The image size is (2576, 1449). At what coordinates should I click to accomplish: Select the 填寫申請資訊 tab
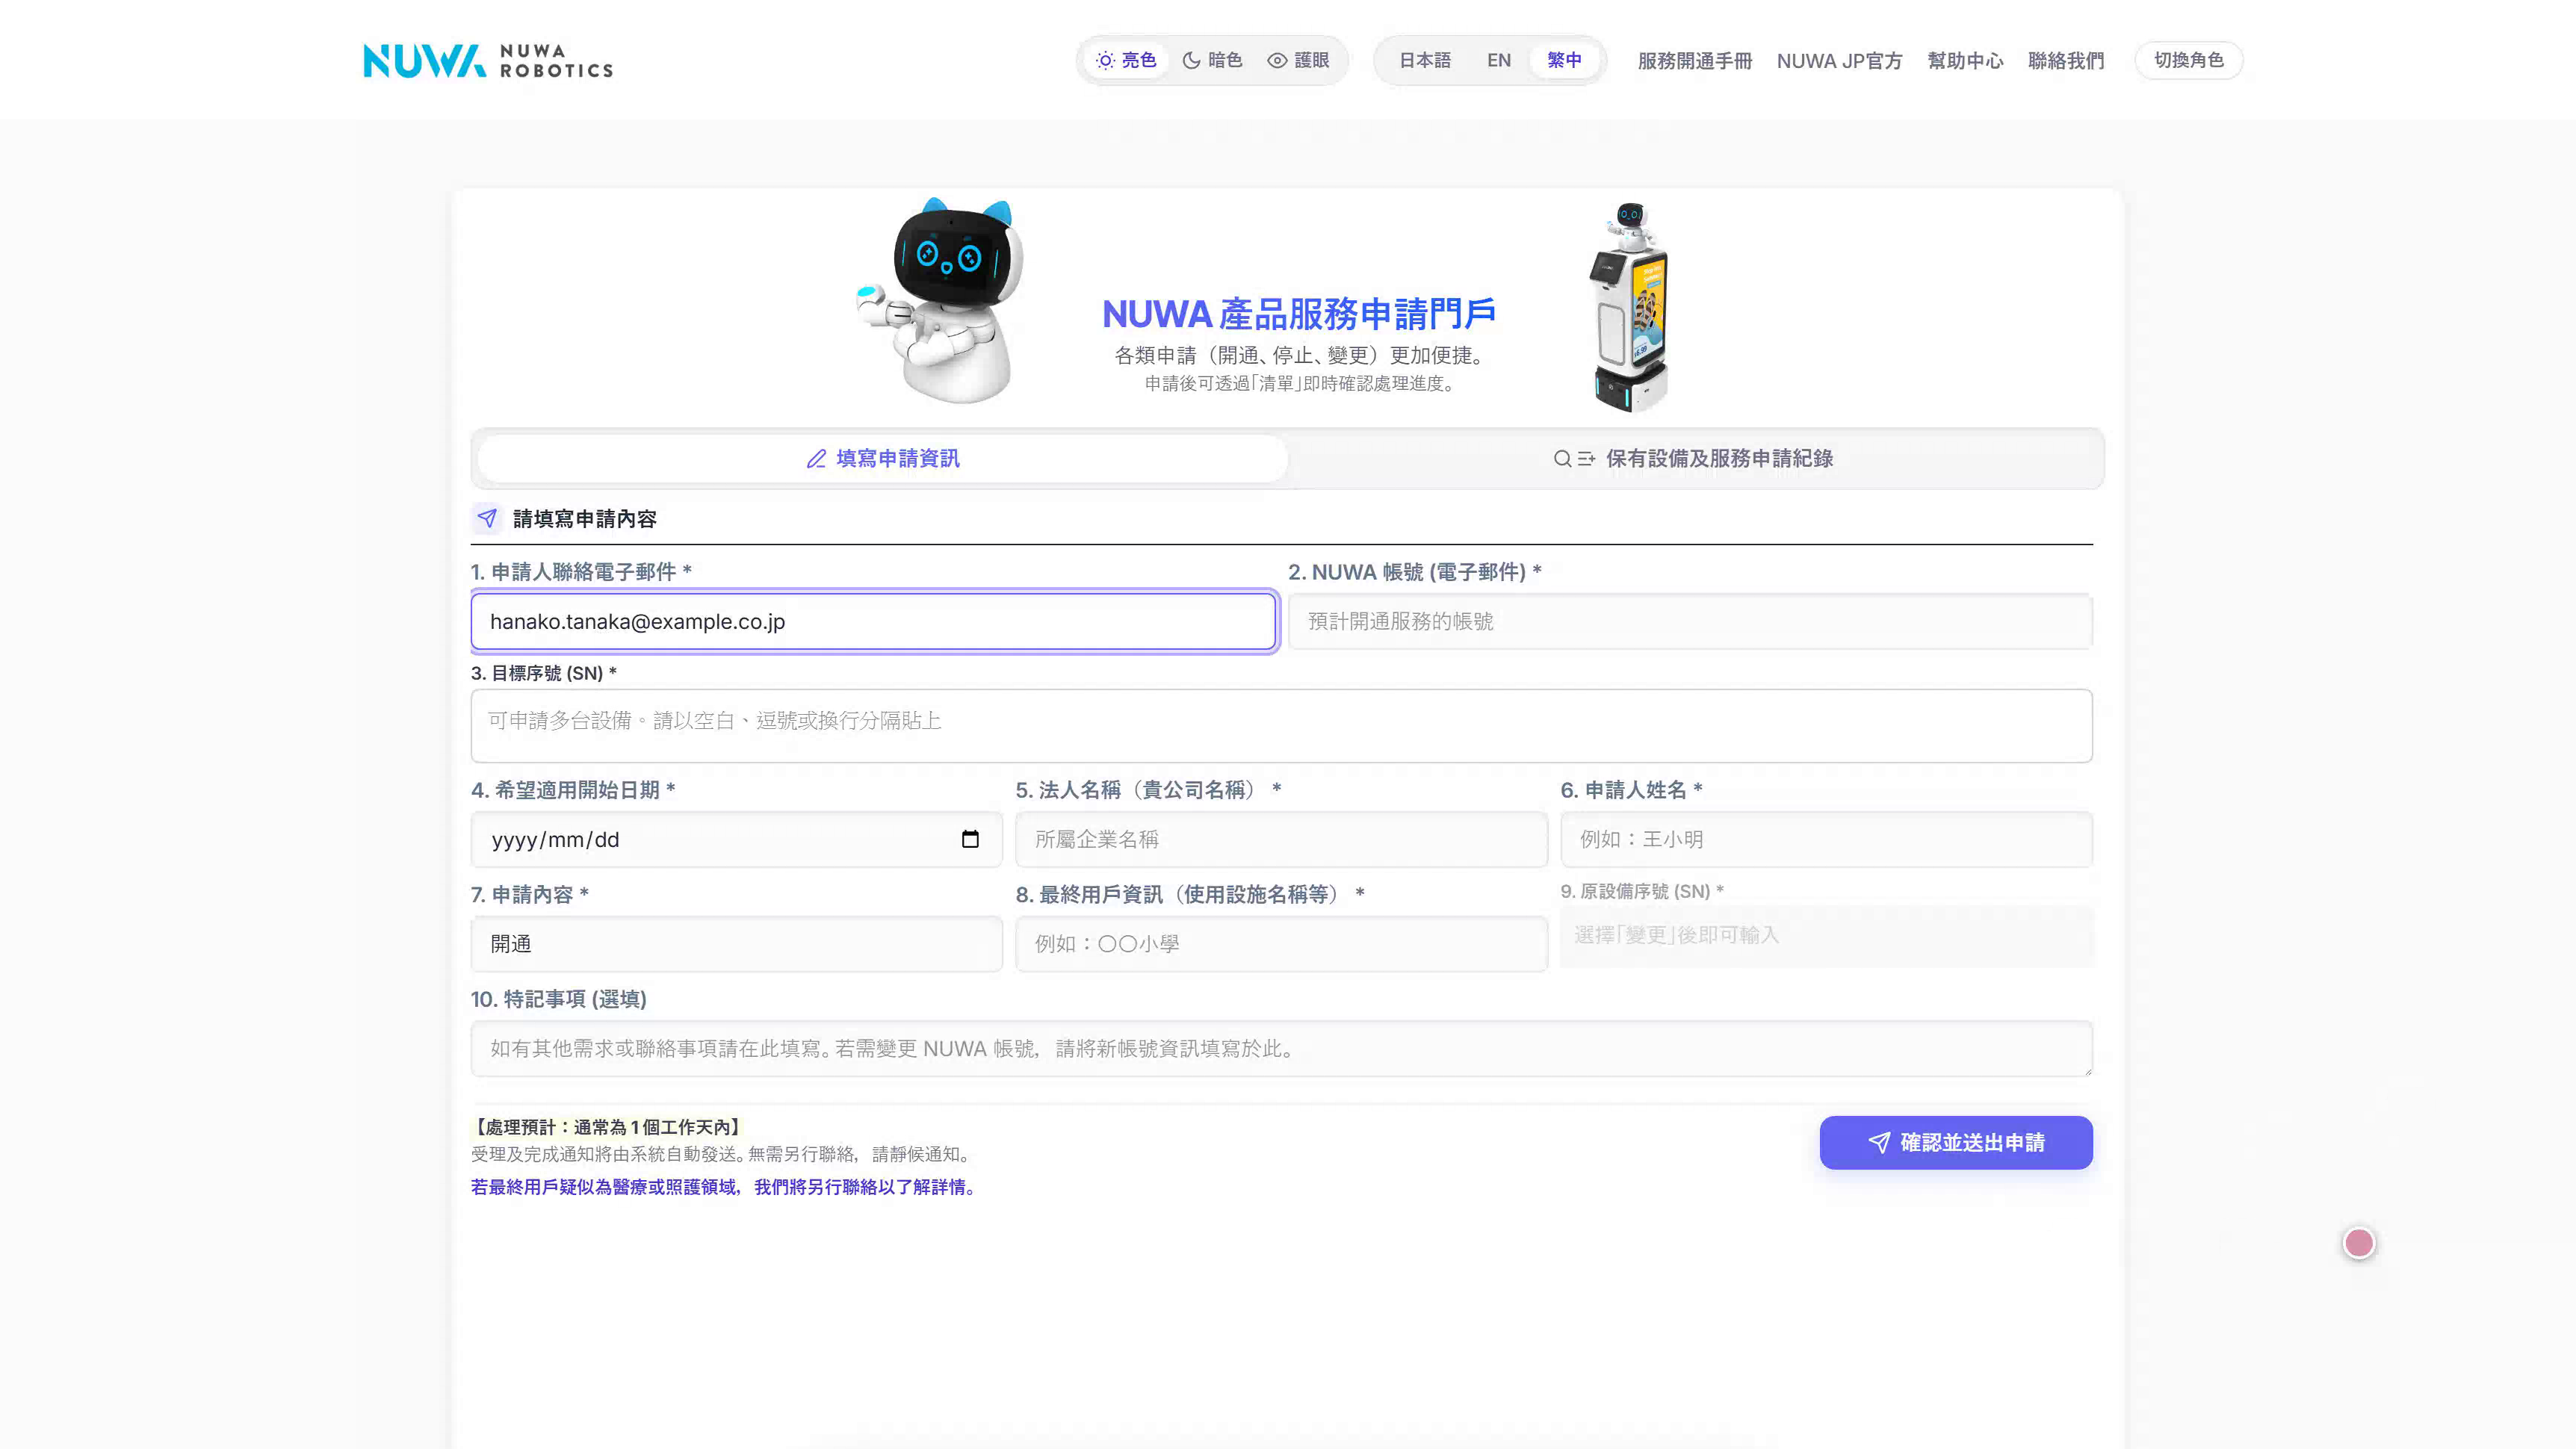883,458
